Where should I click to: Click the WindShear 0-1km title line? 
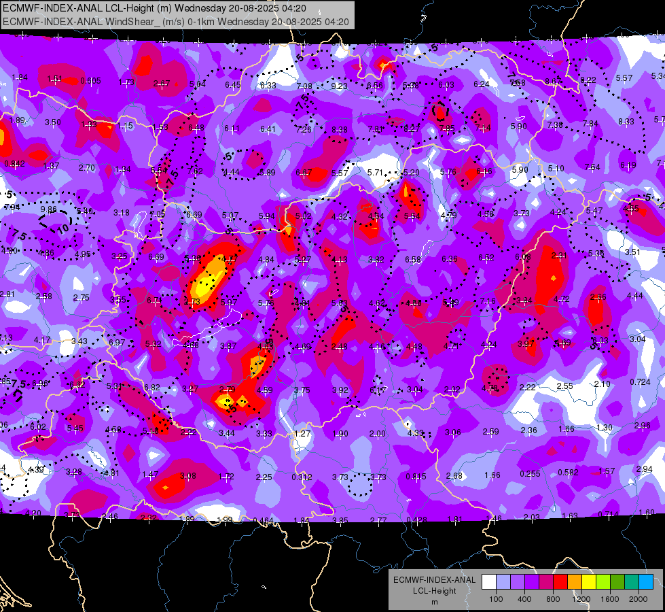[175, 22]
